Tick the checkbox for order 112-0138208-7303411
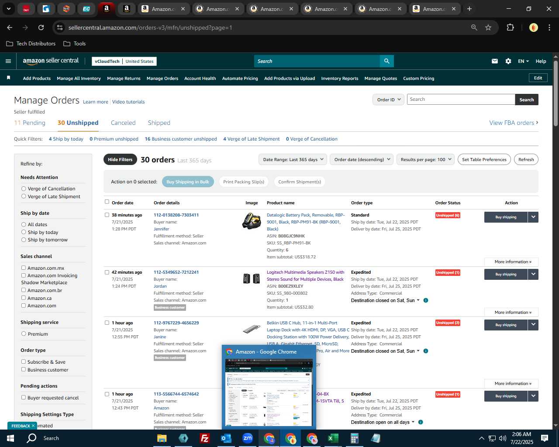The image size is (559, 447). point(107,215)
